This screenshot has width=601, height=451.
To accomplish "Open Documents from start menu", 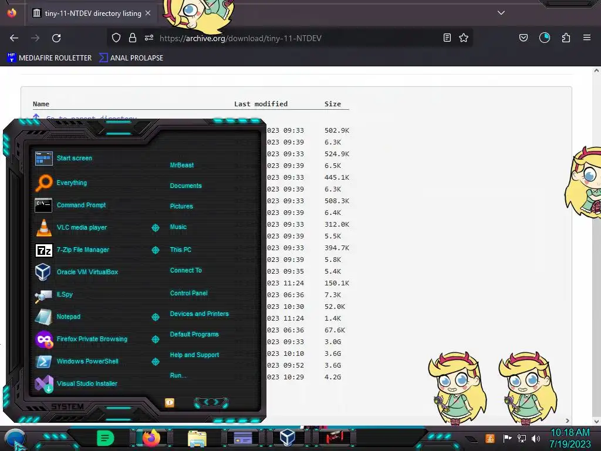I will click(x=185, y=186).
